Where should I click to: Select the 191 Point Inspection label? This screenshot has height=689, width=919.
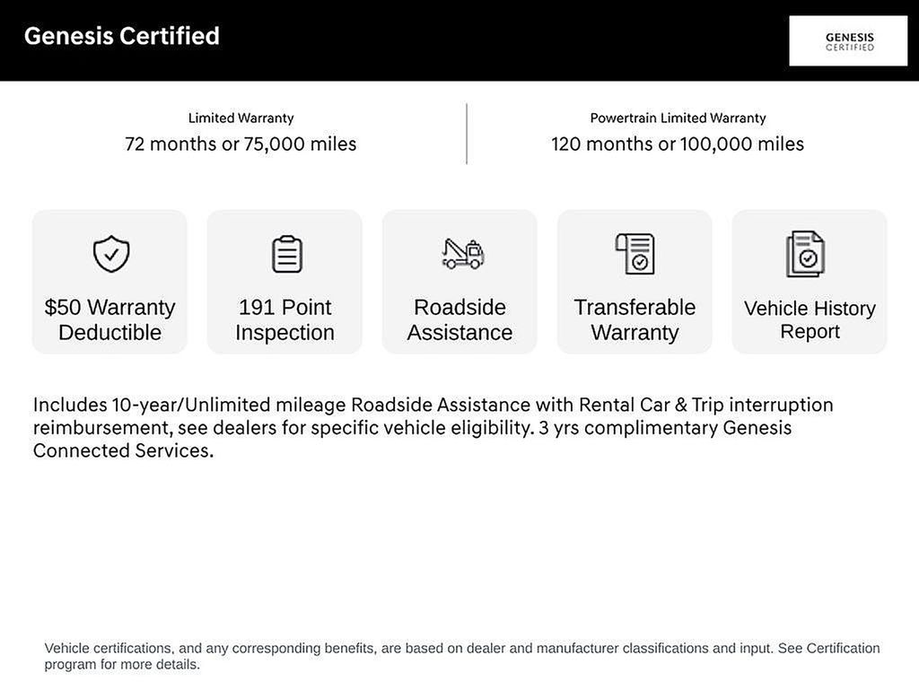point(284,319)
